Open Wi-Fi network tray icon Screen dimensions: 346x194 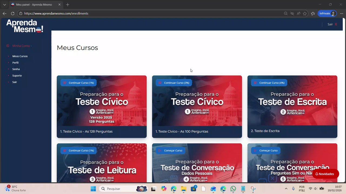(x=310, y=189)
